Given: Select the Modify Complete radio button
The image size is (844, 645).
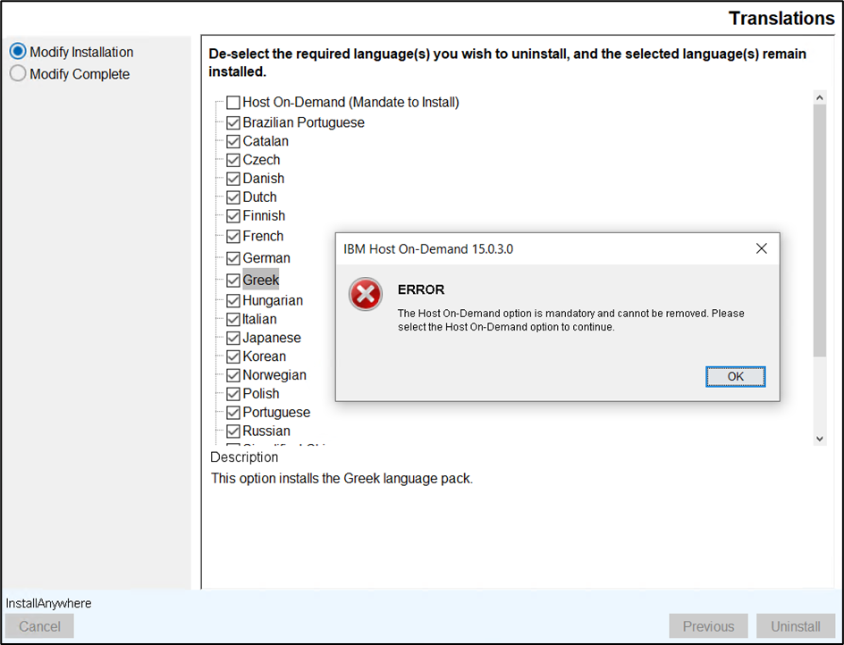Looking at the screenshot, I should 18,74.
